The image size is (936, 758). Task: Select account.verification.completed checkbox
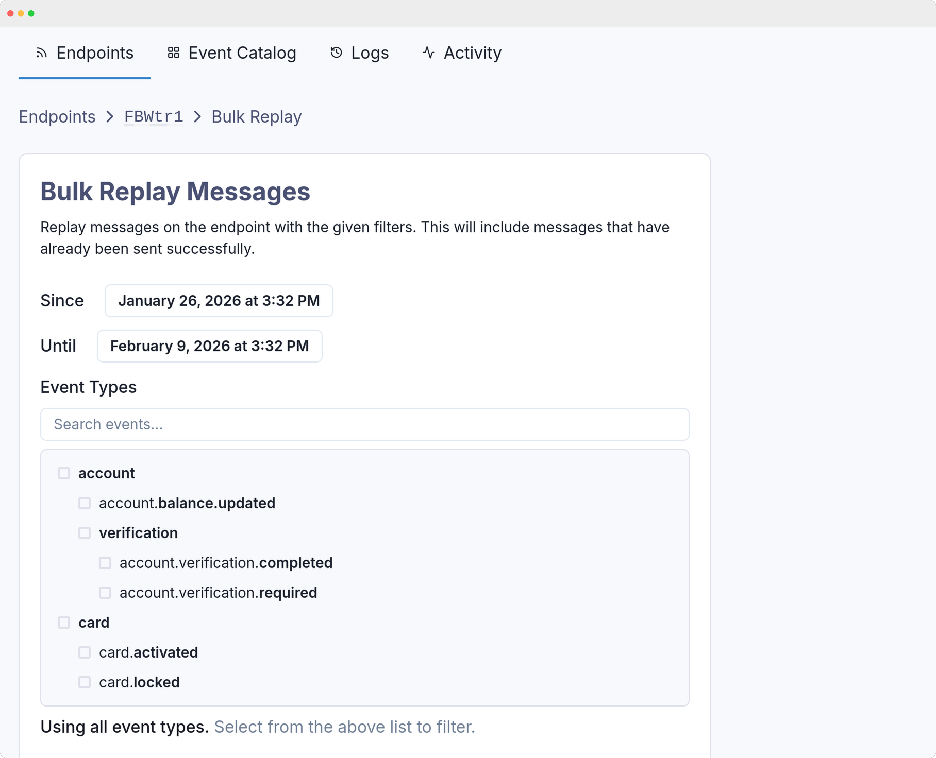pyautogui.click(x=105, y=563)
